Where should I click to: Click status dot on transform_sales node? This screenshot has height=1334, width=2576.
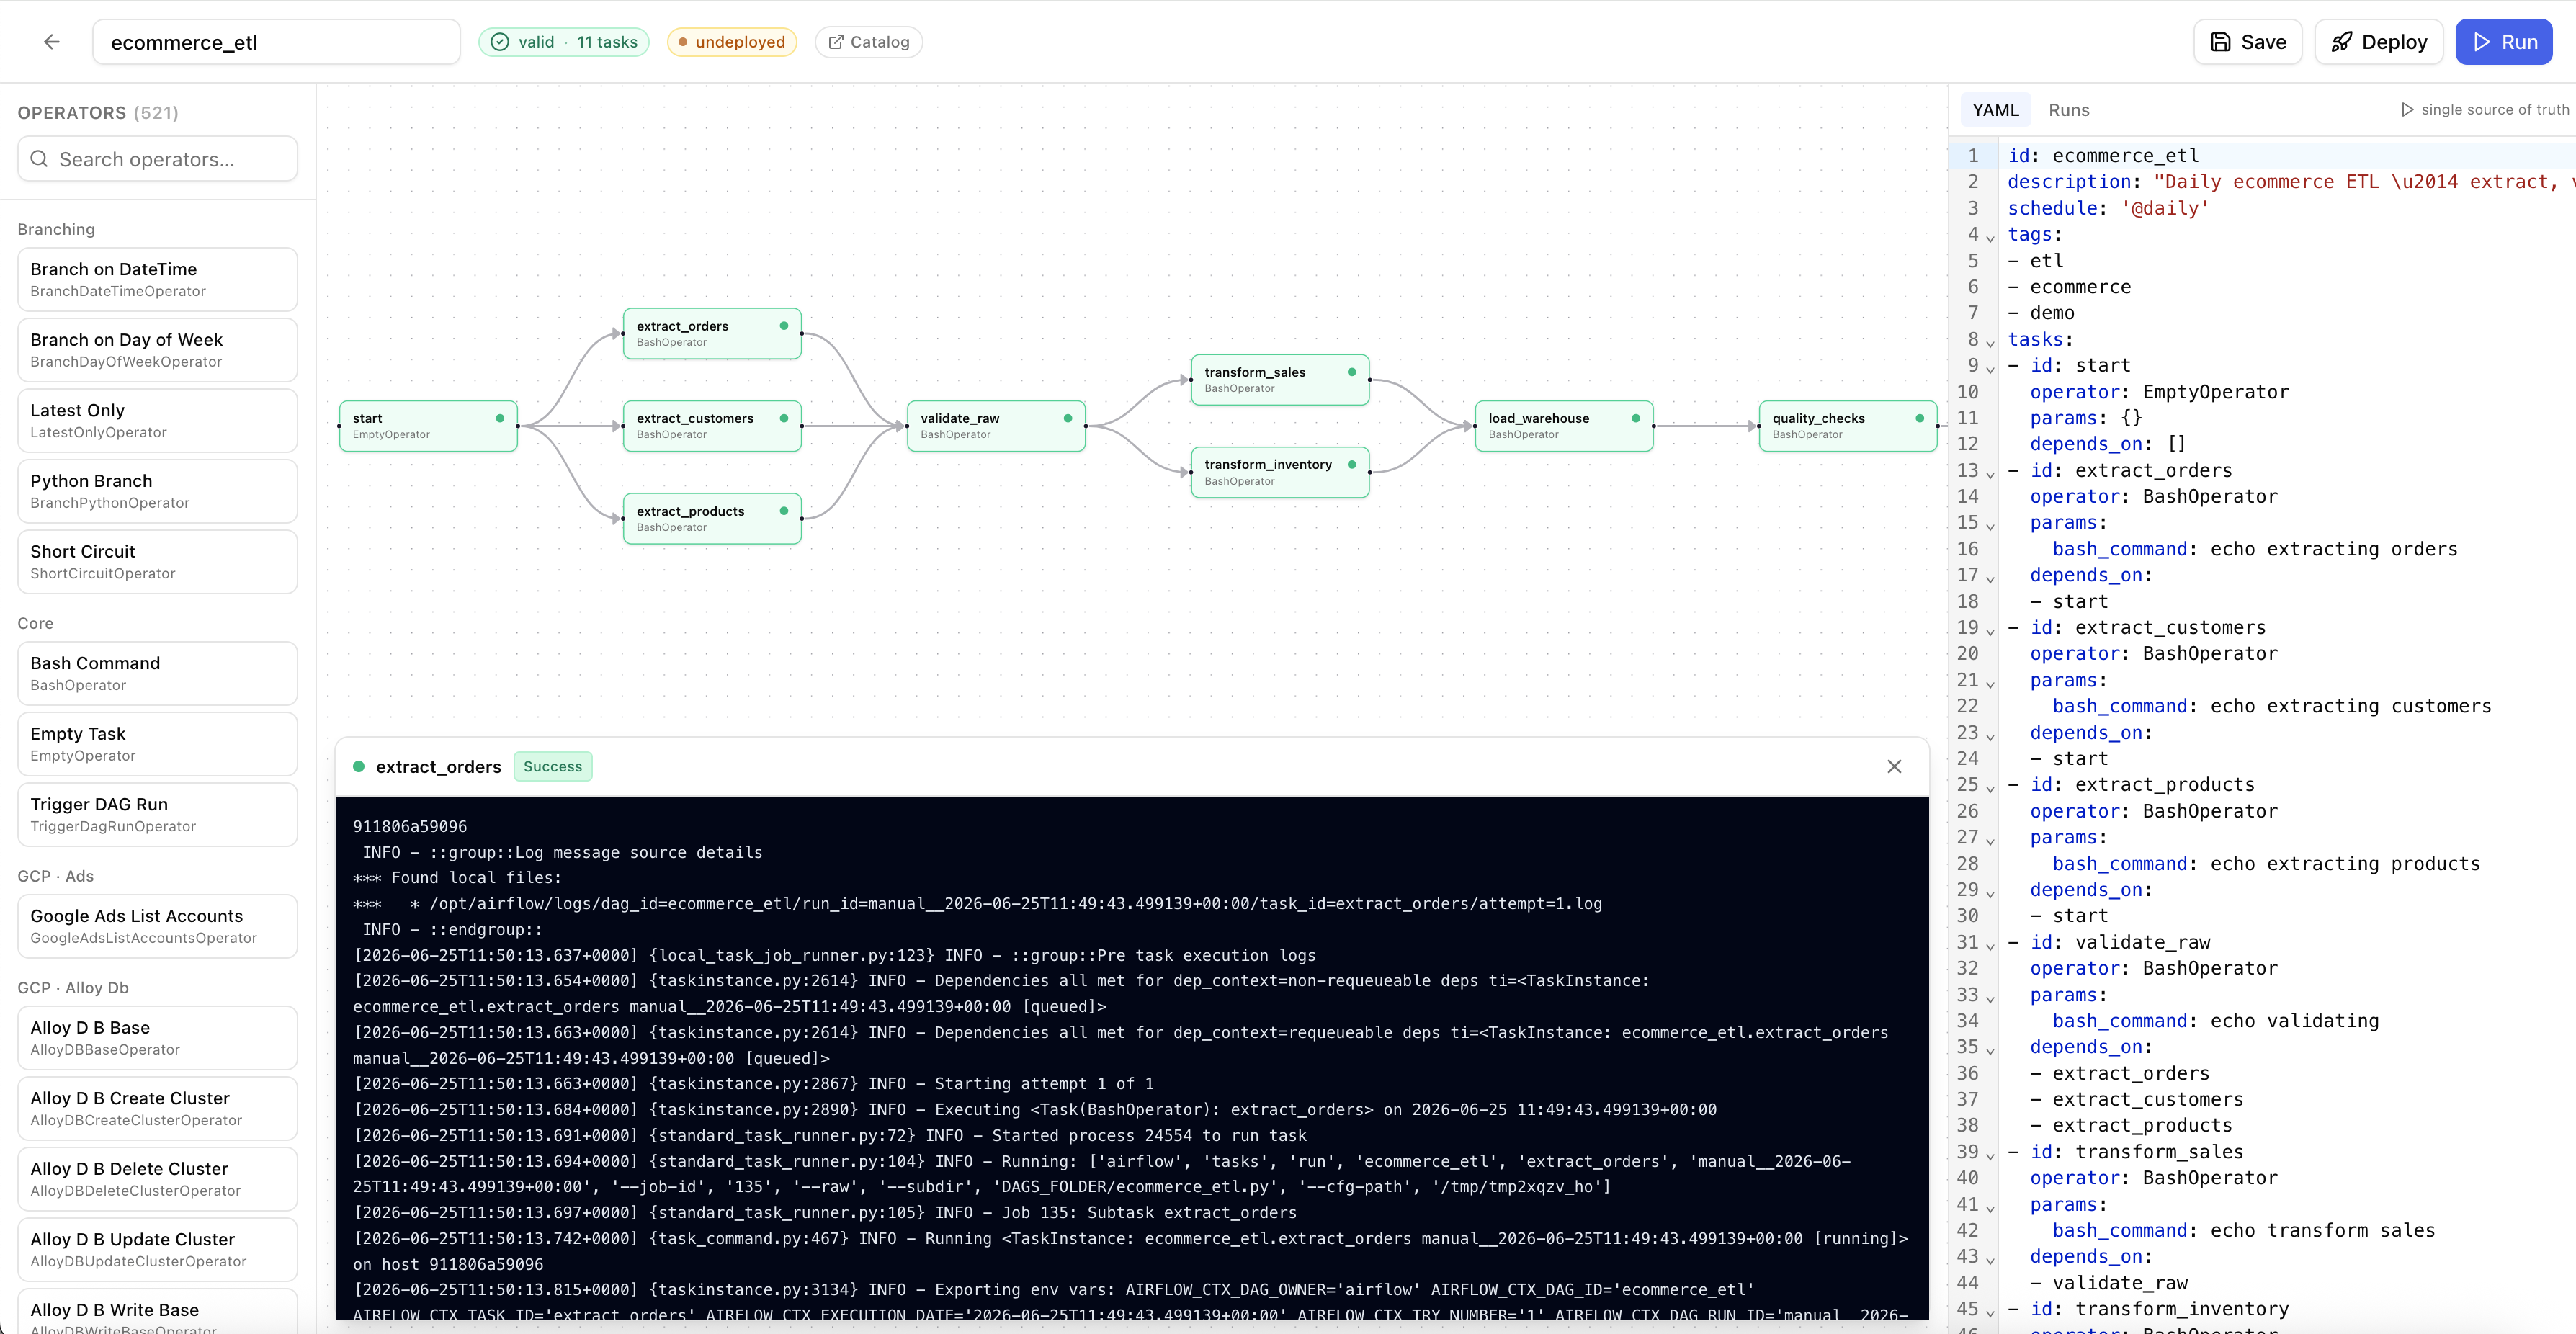click(1352, 372)
